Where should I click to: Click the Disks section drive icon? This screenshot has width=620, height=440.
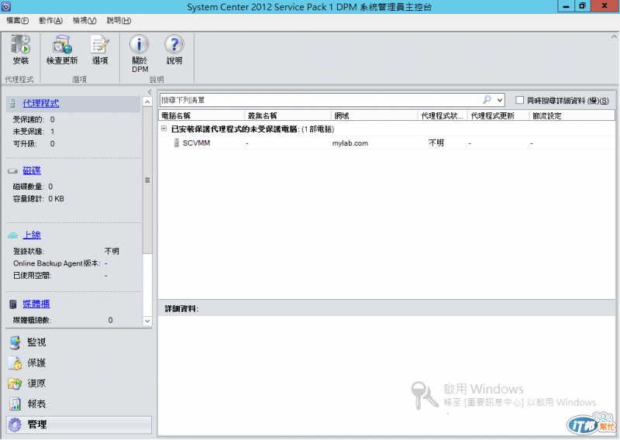(12, 171)
